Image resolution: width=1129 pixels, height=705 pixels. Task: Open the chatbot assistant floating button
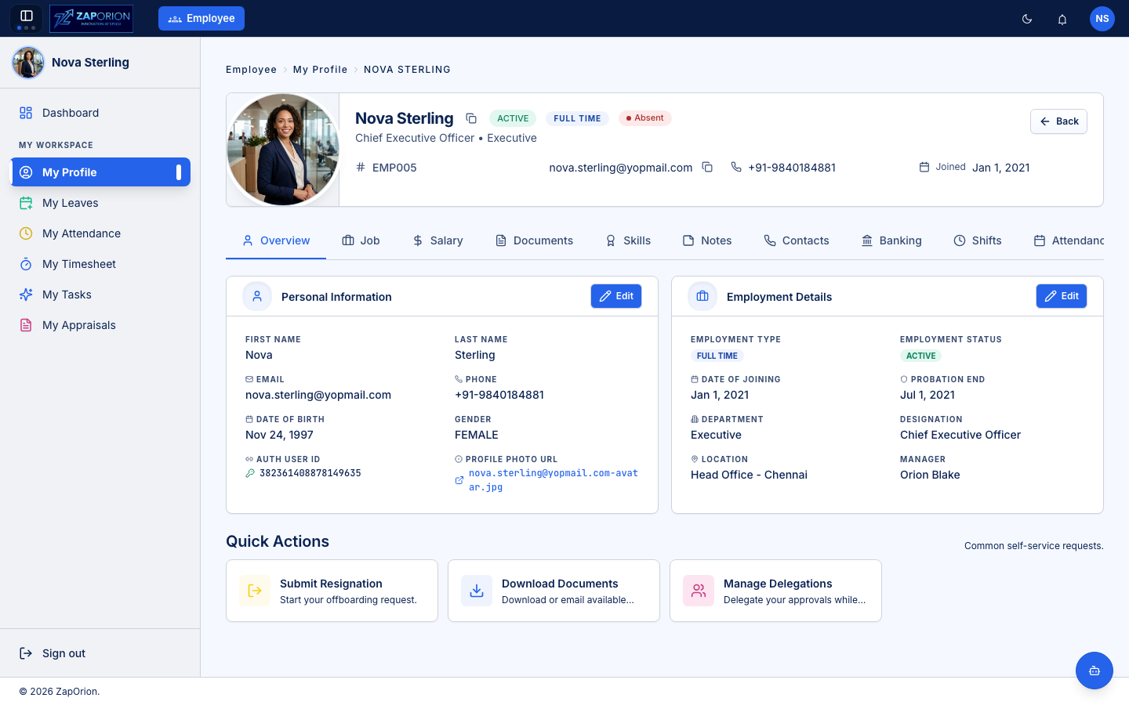click(1095, 671)
